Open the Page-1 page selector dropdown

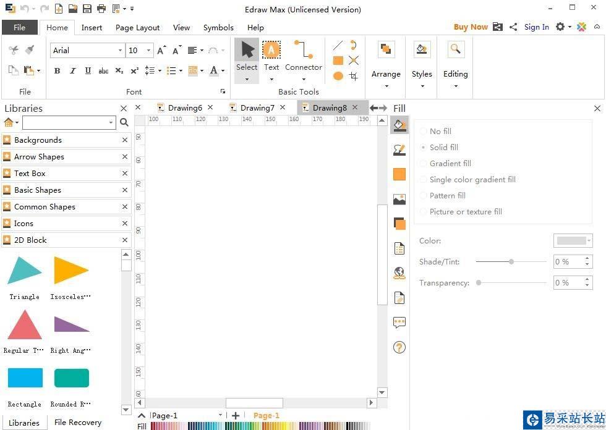point(220,415)
